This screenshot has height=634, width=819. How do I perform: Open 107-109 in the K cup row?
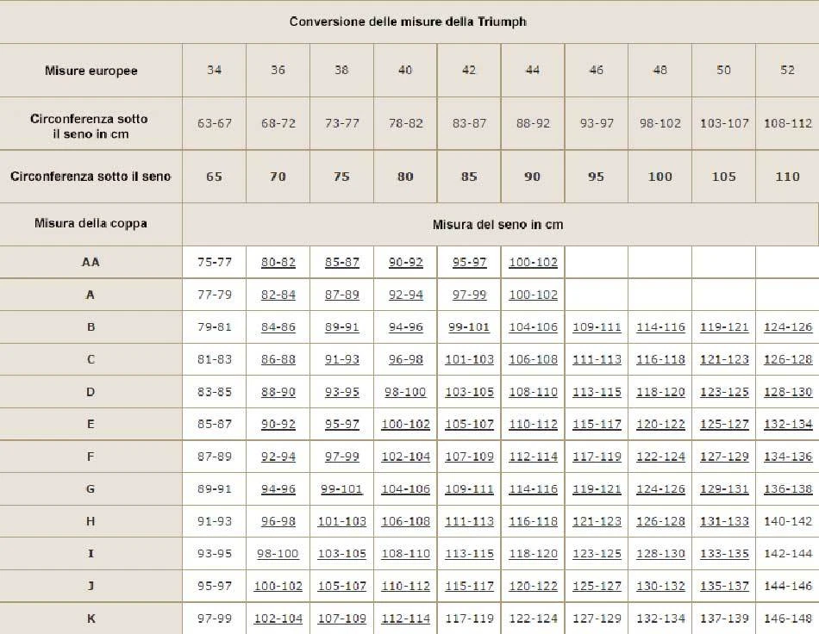[341, 618]
